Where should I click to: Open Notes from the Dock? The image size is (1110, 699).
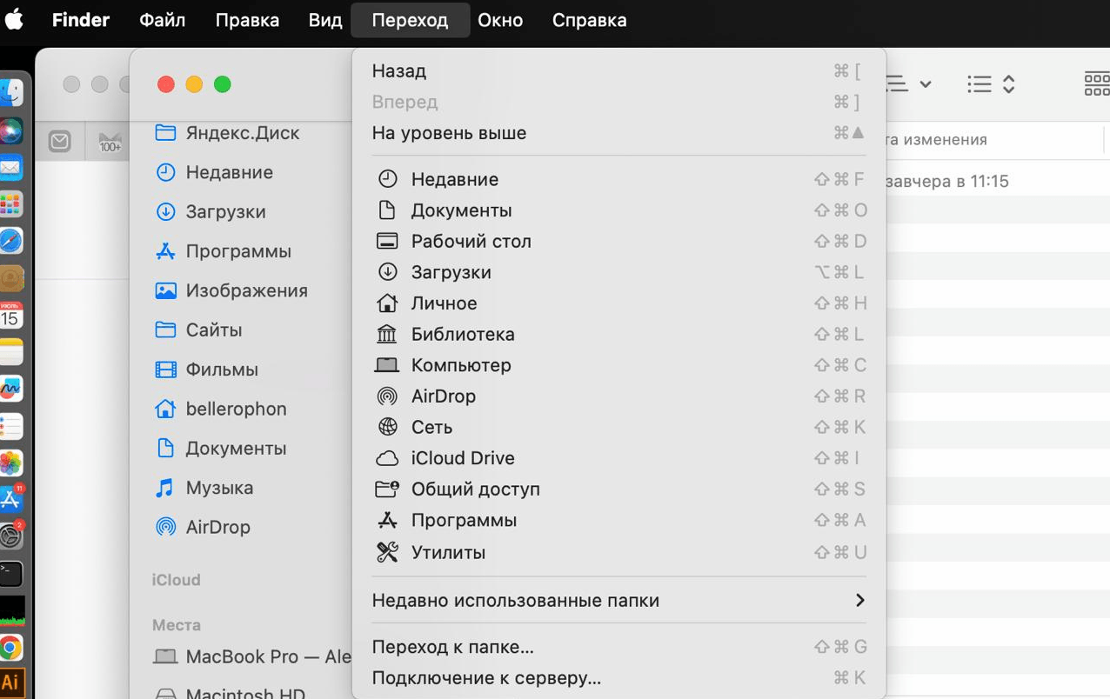click(11, 352)
